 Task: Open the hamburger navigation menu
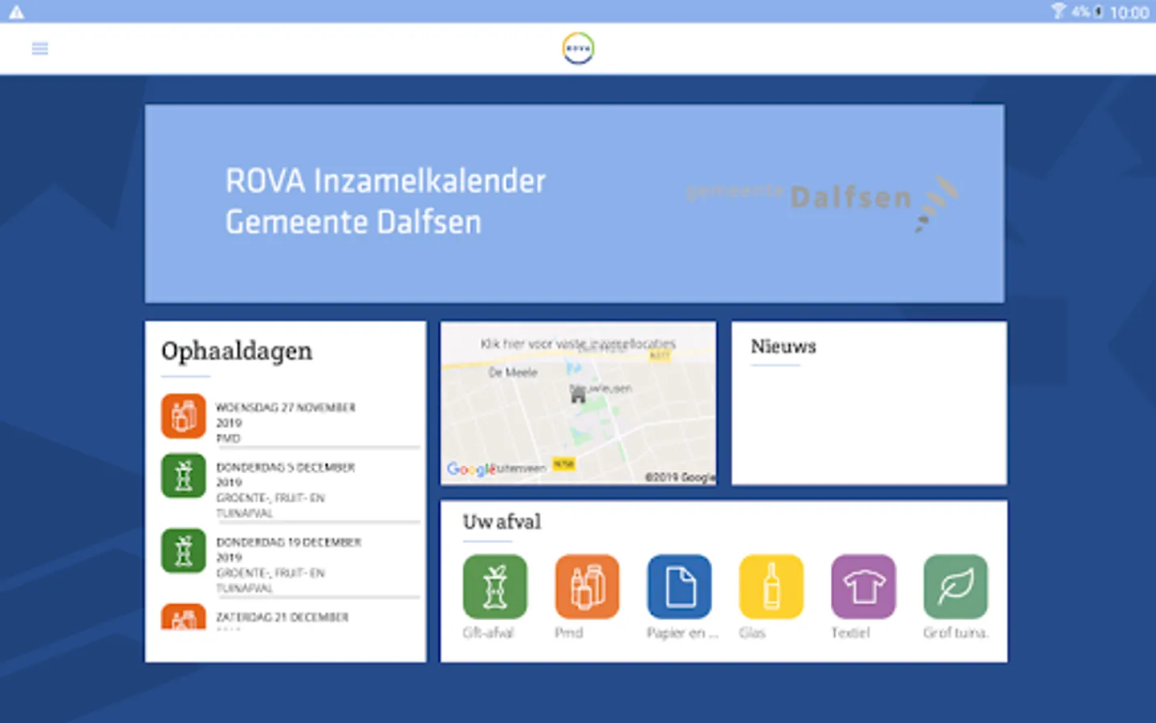pyautogui.click(x=40, y=49)
